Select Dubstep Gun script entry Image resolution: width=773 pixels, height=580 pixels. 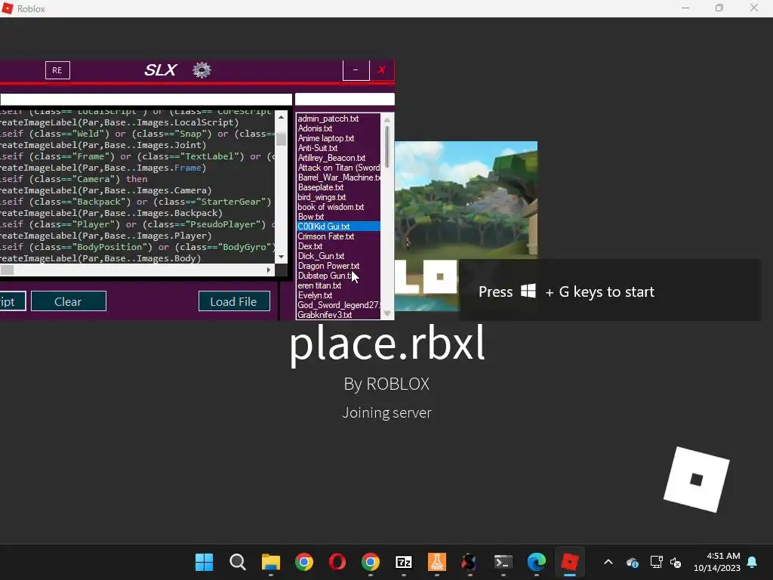[325, 276]
